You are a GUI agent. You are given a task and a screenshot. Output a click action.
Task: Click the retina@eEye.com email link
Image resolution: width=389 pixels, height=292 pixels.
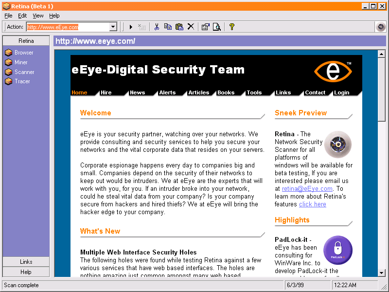tap(307, 188)
